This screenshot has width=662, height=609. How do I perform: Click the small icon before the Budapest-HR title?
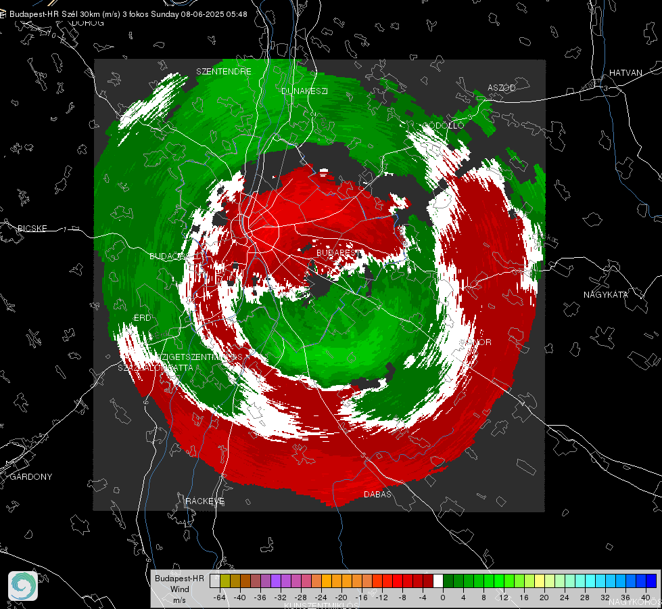coord(3,14)
